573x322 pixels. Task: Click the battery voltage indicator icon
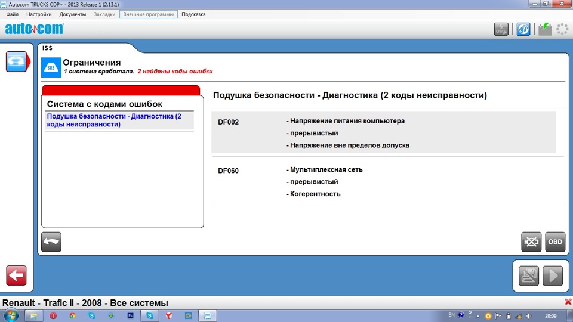(545, 29)
